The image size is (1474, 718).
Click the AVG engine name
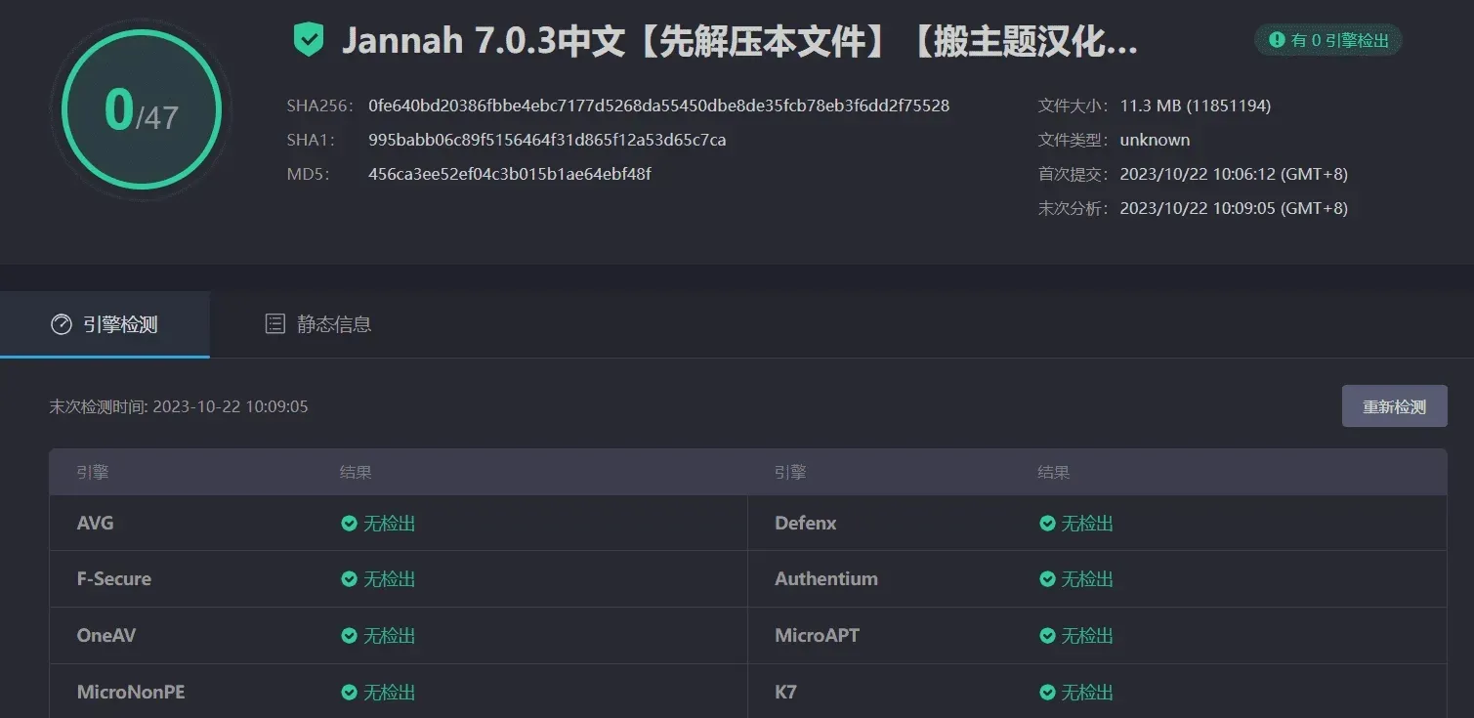(96, 523)
